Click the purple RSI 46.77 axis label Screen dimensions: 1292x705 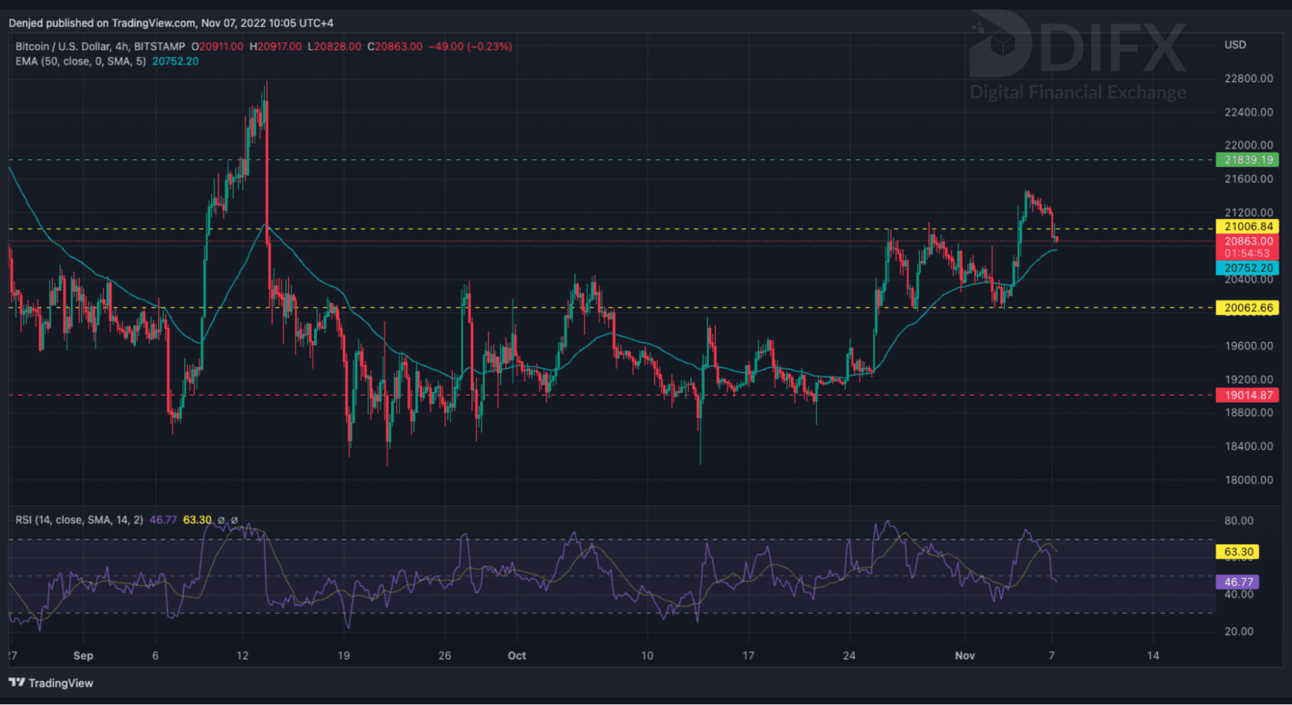point(1238,582)
